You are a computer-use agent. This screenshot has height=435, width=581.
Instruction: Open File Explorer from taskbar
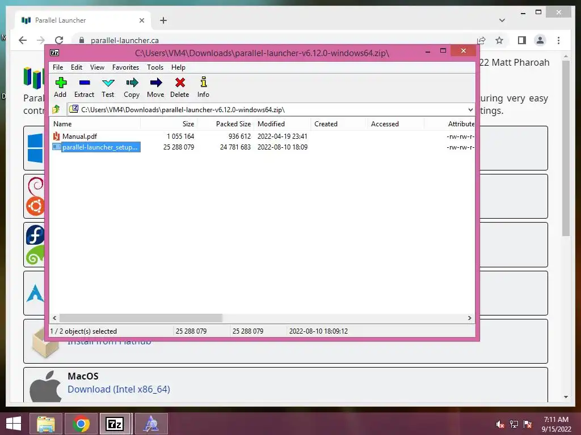[x=45, y=424]
